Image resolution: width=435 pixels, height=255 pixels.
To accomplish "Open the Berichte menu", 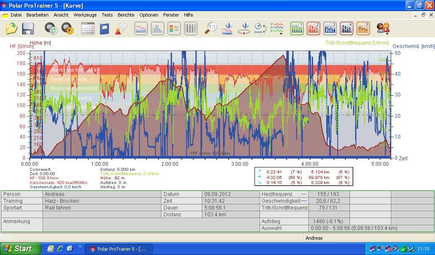I will tap(126, 15).
